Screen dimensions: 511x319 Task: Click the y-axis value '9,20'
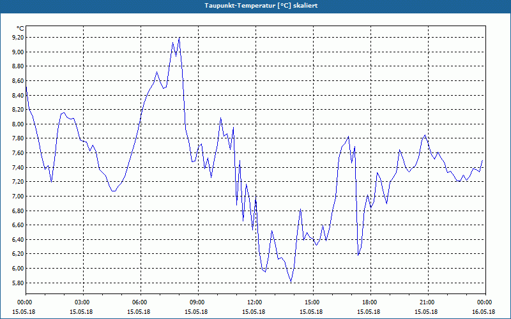point(18,38)
